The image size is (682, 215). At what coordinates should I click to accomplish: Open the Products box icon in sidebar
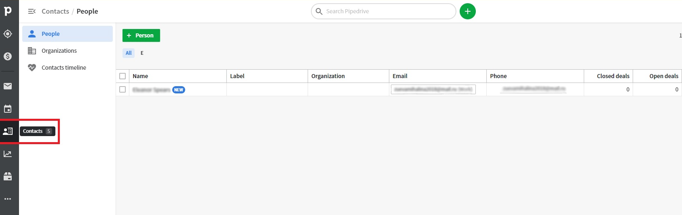[x=8, y=176]
